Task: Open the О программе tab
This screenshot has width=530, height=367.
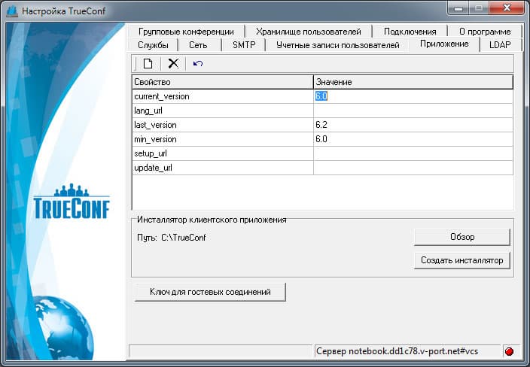Action: click(485, 32)
